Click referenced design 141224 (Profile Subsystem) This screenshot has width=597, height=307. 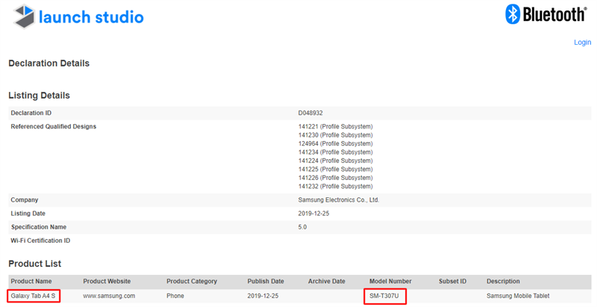click(x=335, y=161)
